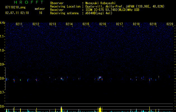Image resolution: width=176 pixels, height=112 pixels.
Task: Click the 0220 time marker
Action: 170,24
